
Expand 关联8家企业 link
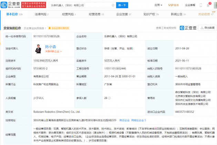(53, 52)
